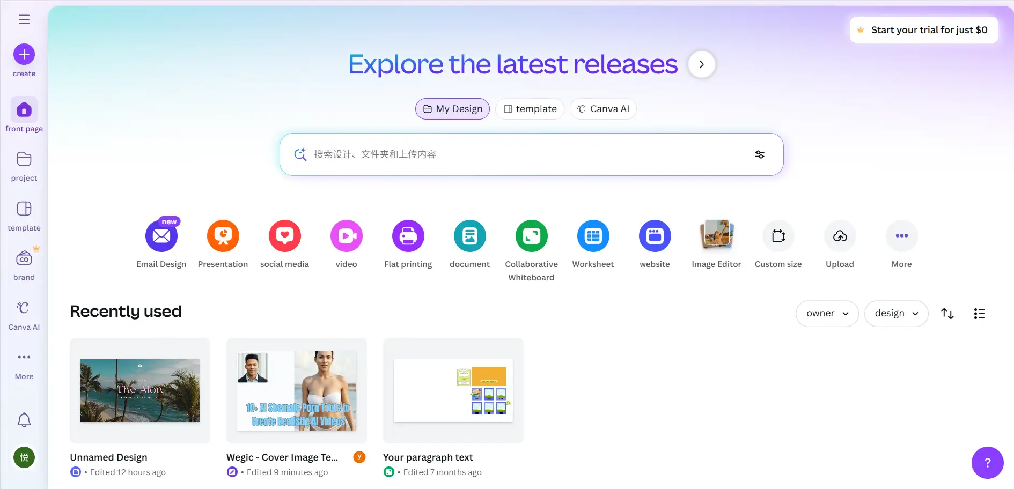The height and width of the screenshot is (489, 1014).
Task: Select the social media heart icon
Action: [285, 236]
